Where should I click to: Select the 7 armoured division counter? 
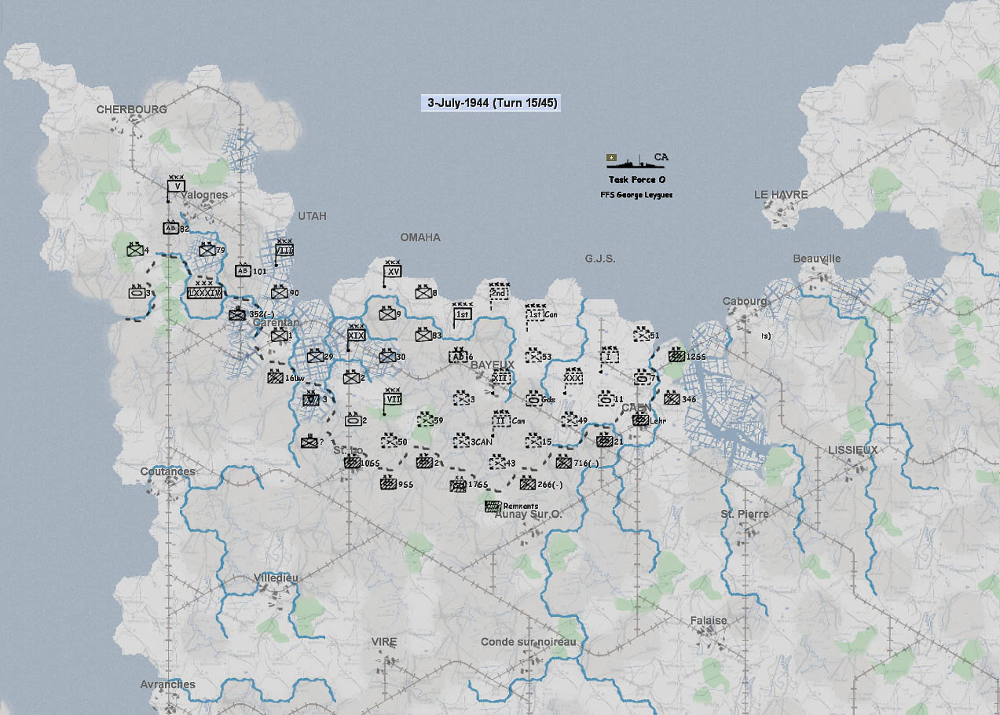coord(641,378)
